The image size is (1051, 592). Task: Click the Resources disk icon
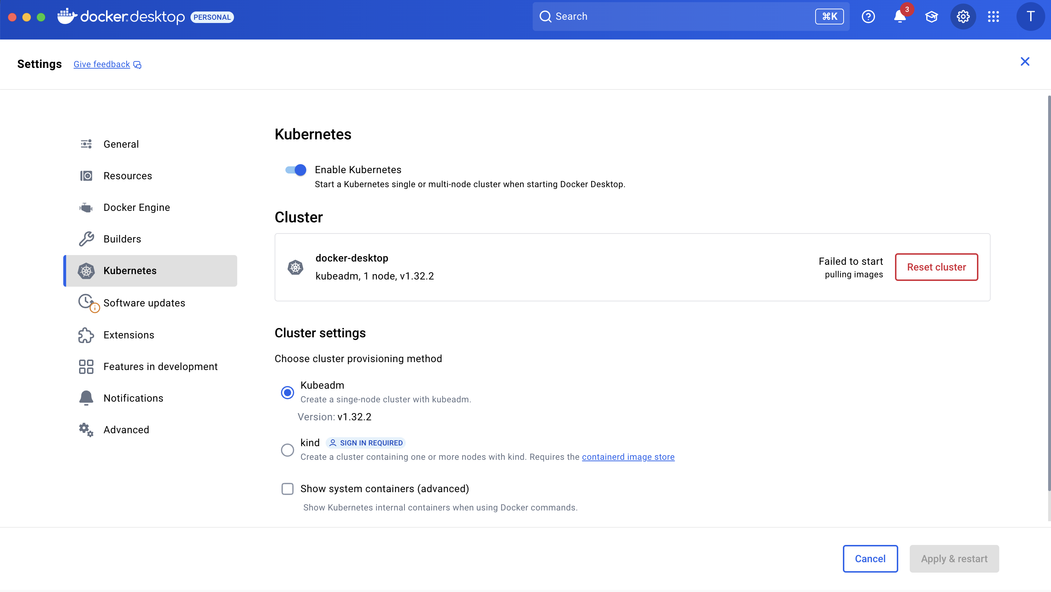point(86,176)
